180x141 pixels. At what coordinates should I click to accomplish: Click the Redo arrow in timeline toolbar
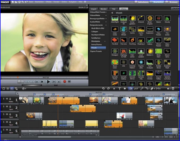pos(108,89)
